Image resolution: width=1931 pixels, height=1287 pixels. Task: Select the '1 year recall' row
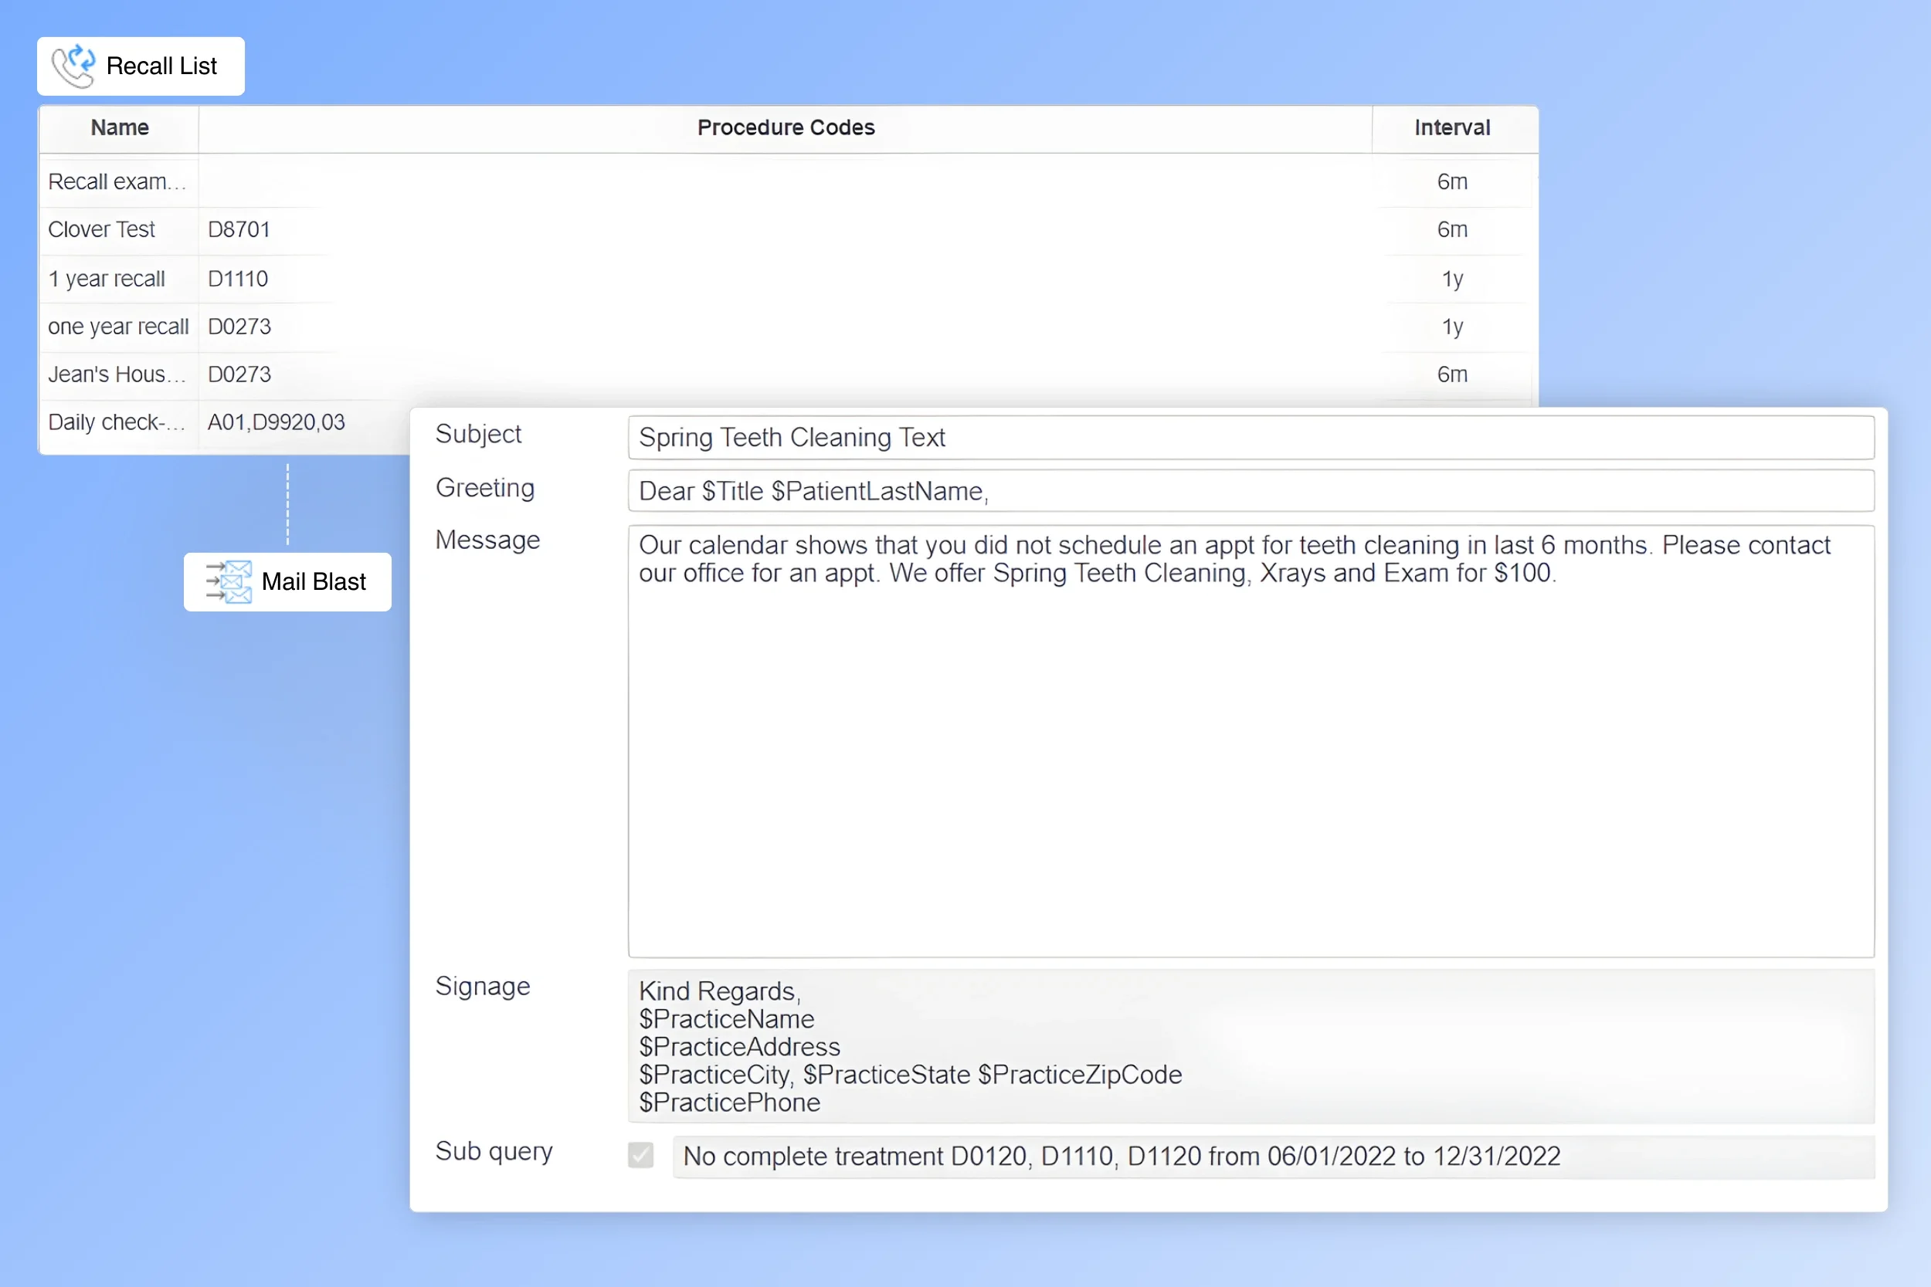[106, 278]
